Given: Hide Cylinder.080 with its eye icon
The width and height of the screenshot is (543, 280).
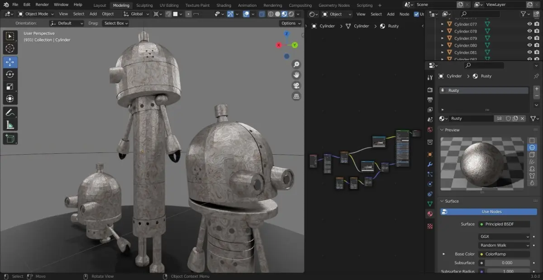Looking at the screenshot, I should tap(529, 45).
